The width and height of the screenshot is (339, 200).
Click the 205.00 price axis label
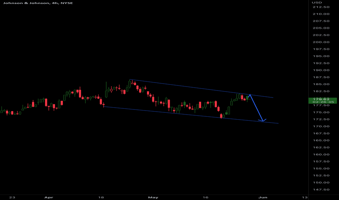click(321, 28)
